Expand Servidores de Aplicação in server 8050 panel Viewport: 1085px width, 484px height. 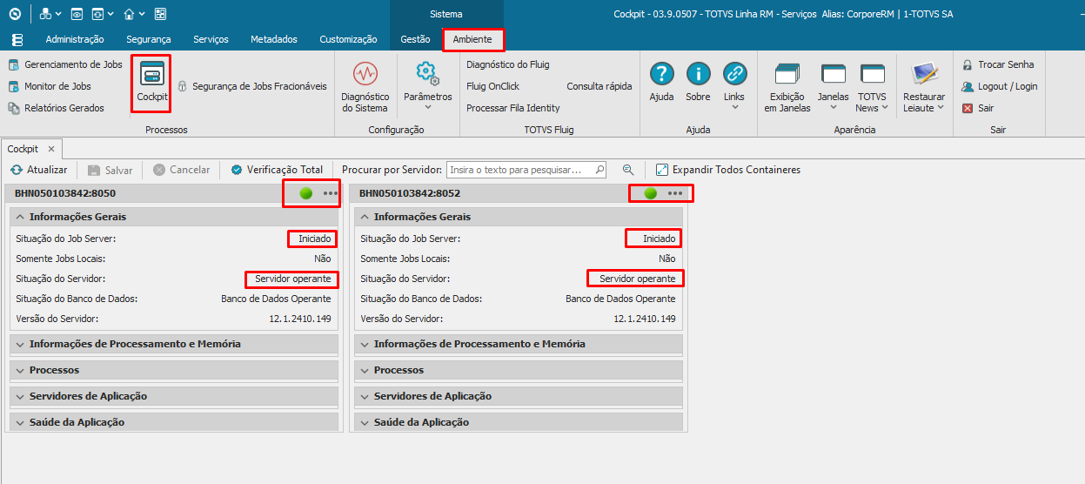[174, 396]
